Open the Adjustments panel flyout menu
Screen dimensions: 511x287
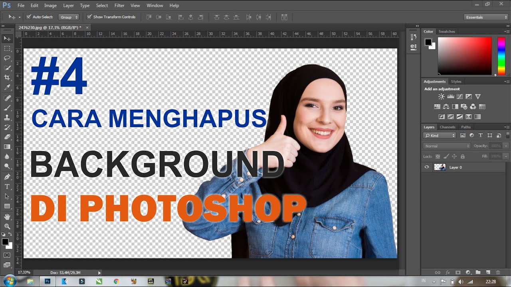tap(507, 82)
